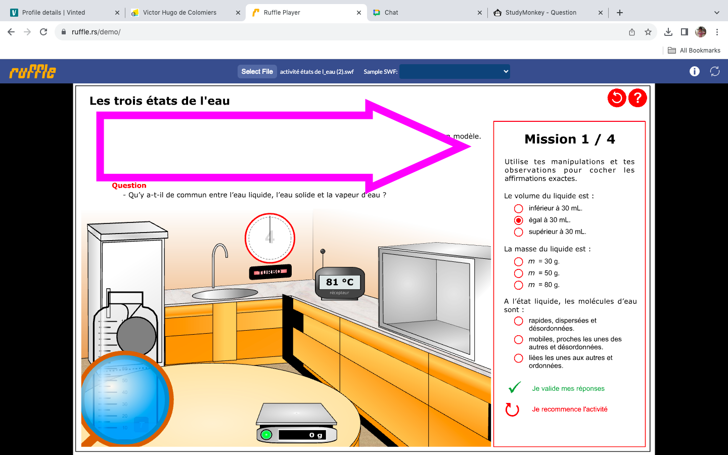This screenshot has height=455, width=728.
Task: Click the red reset arrow icon
Action: point(617,98)
